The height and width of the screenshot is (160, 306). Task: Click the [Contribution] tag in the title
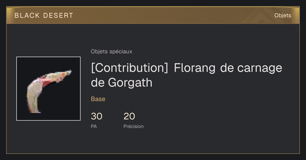tap(129, 68)
